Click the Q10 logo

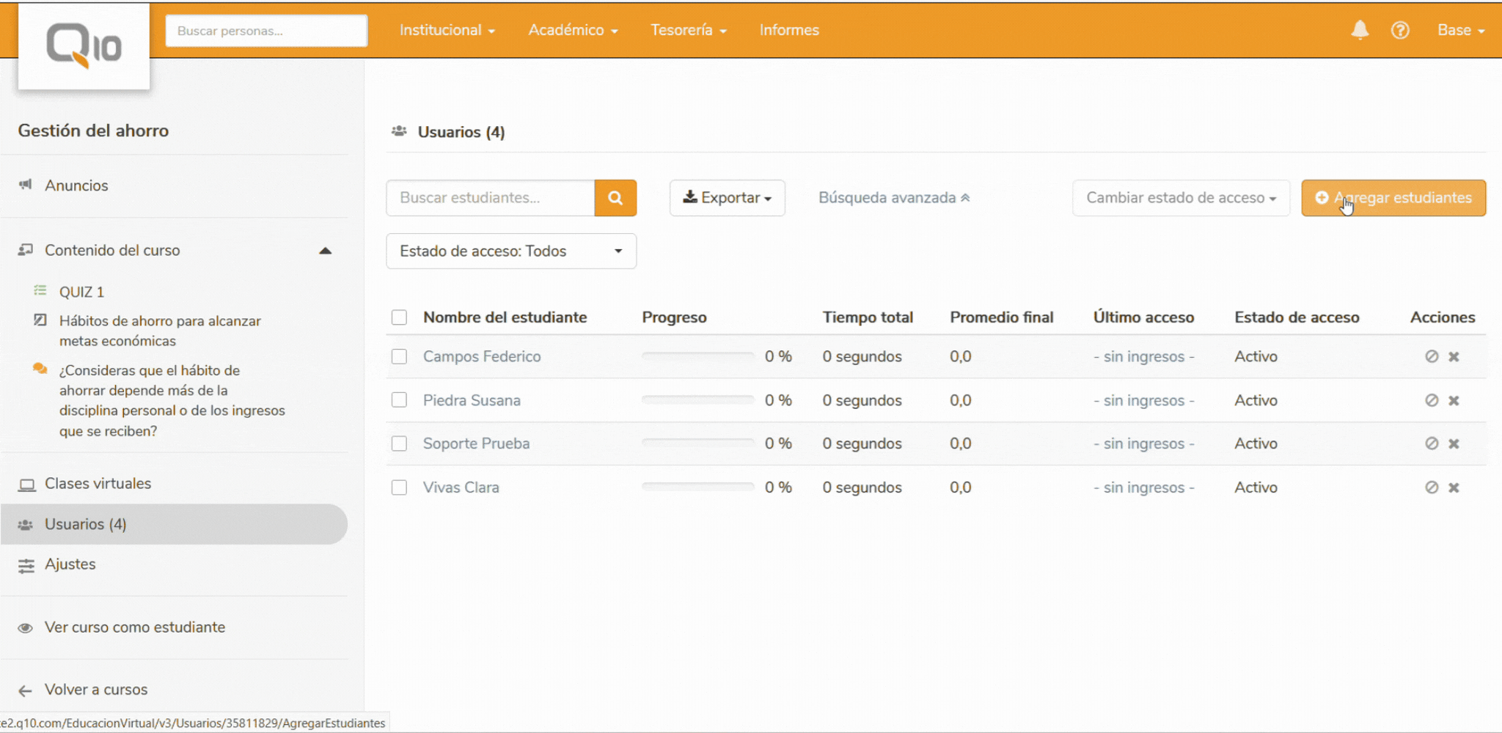click(84, 46)
